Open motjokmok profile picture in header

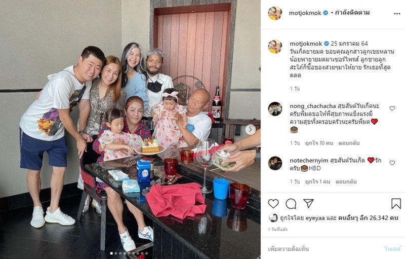pyautogui.click(x=275, y=13)
